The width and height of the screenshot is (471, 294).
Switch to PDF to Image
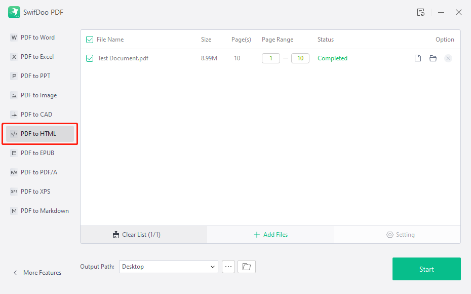tap(40, 95)
